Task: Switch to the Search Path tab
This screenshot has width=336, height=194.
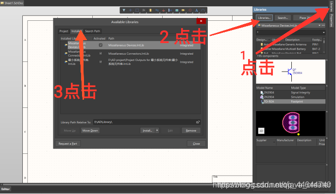Action: click(x=93, y=31)
